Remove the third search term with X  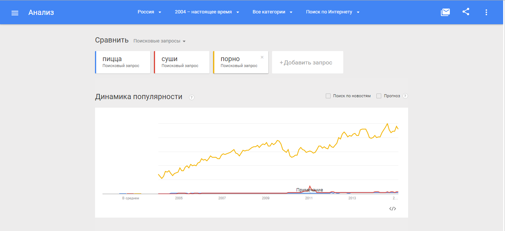coord(262,57)
